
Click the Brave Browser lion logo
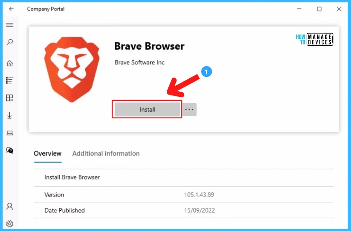click(72, 69)
